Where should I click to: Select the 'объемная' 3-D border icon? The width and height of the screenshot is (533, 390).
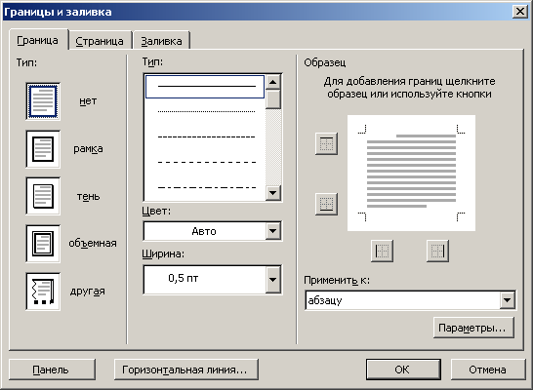click(43, 244)
